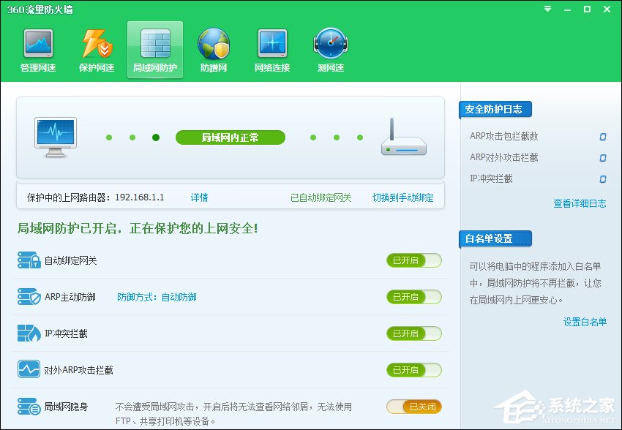The image size is (622, 430).
Task: Launch the 测网速 speed test
Action: click(330, 49)
